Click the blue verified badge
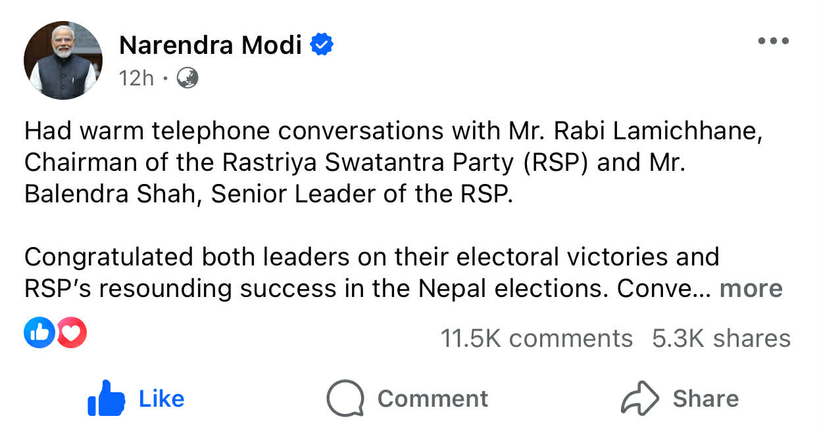The width and height of the screenshot is (817, 433). 322,45
